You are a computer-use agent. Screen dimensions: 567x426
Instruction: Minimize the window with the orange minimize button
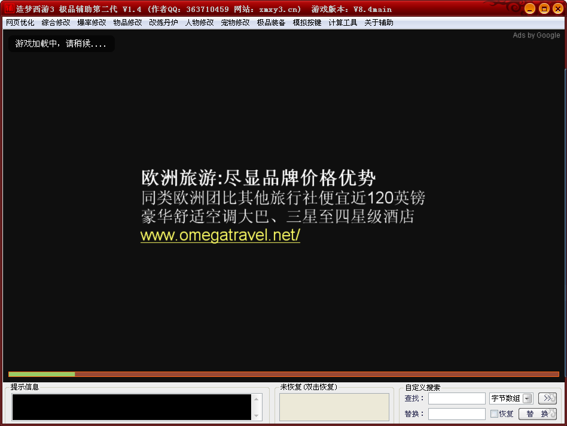[x=530, y=9]
